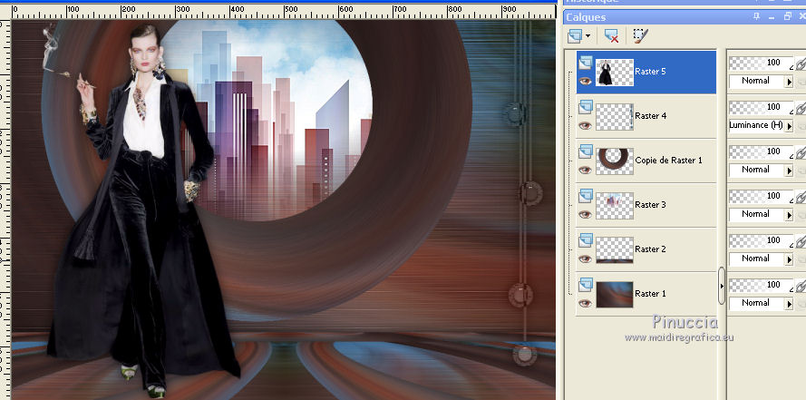
Task: Toggle the layer link icon for Raster 4
Action: (x=801, y=109)
